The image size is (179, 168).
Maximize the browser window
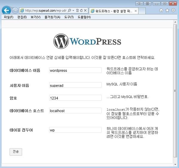[x=165, y=4]
